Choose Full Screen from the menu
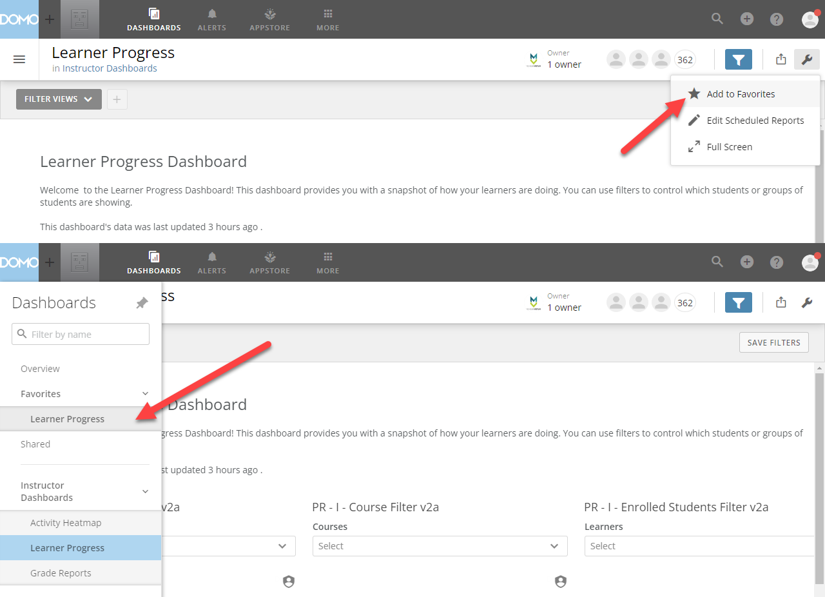Viewport: 825px width, 597px height. click(730, 146)
